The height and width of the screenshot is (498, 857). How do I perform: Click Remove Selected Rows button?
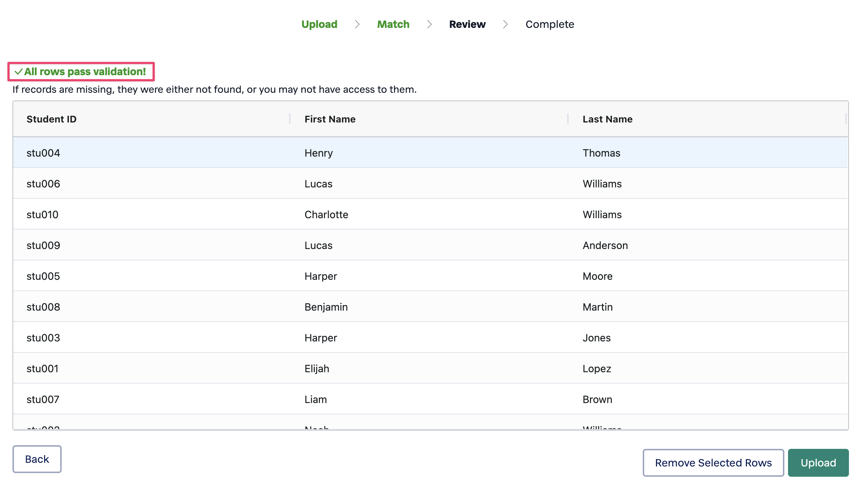[x=713, y=462]
